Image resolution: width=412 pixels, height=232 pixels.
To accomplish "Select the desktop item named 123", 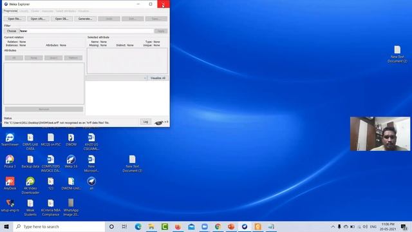I will click(51, 183).
